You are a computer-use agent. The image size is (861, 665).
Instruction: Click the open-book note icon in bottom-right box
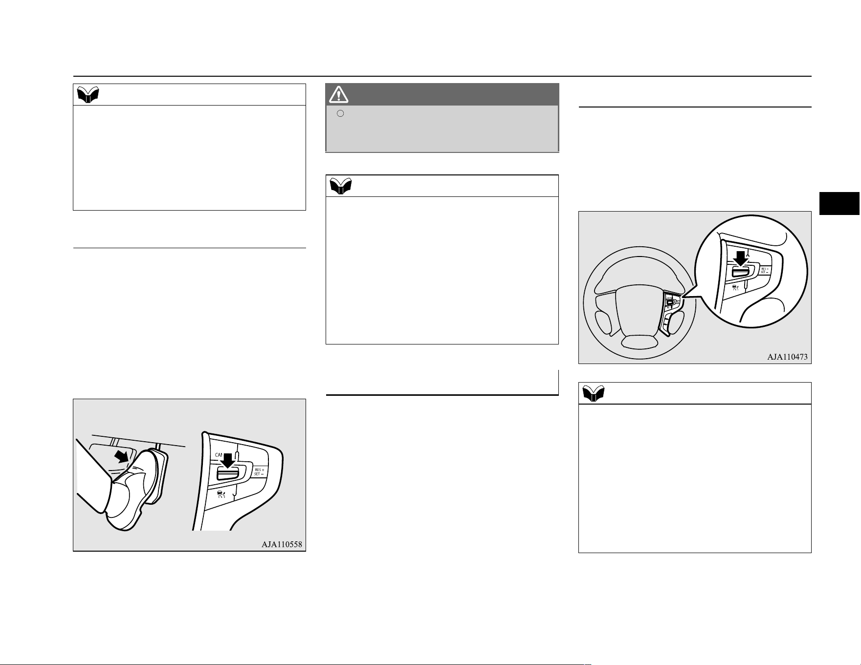point(594,393)
